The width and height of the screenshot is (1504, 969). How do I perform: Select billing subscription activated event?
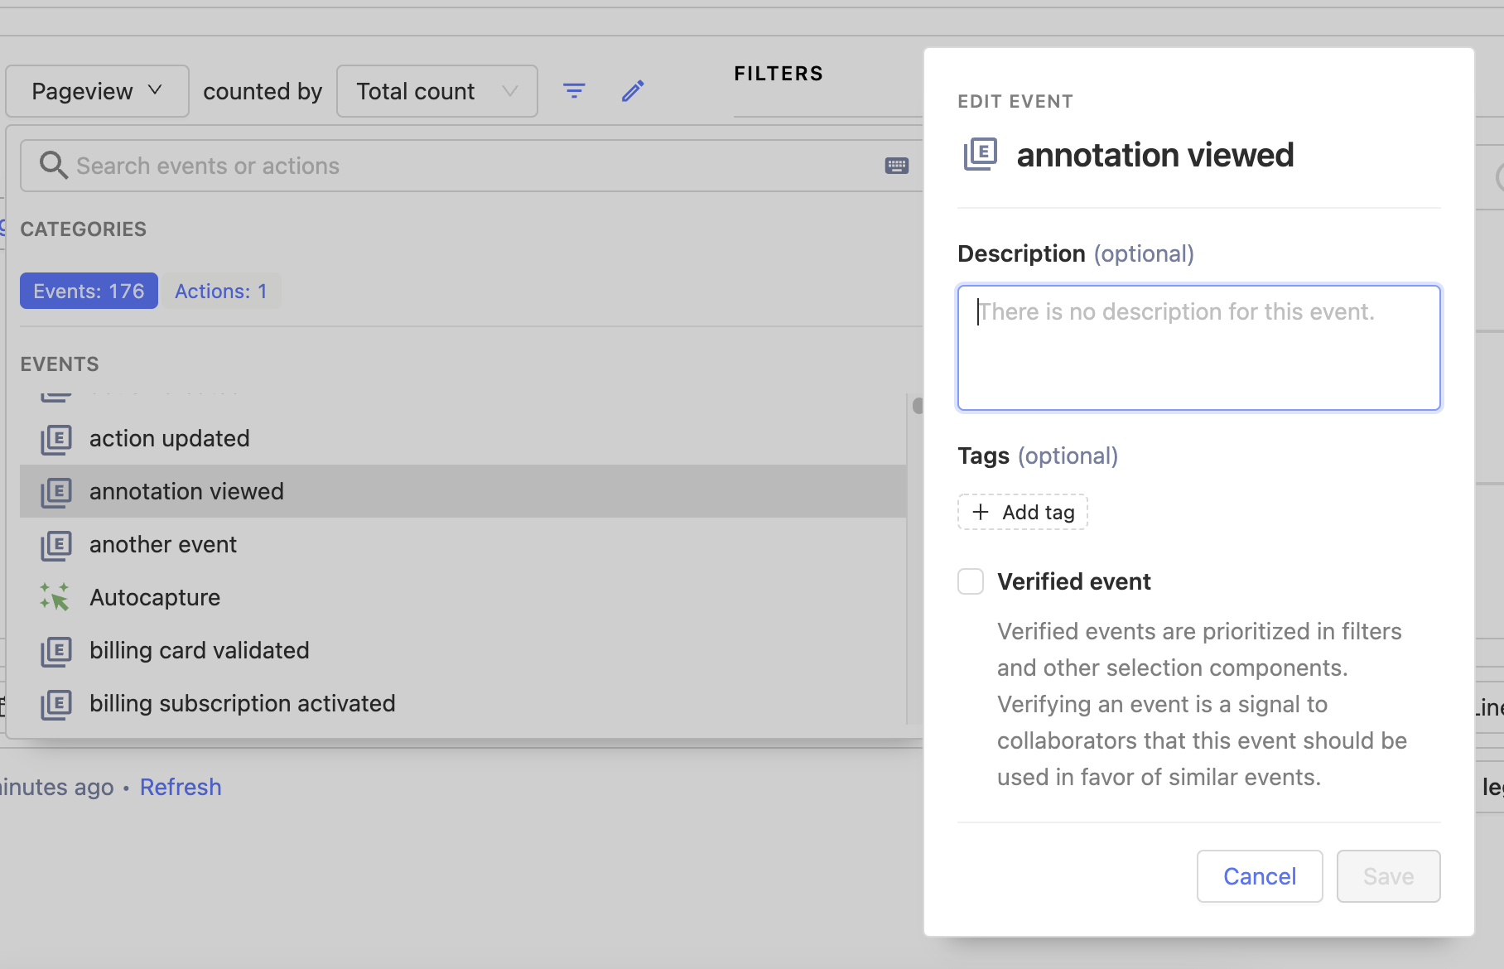tap(242, 704)
